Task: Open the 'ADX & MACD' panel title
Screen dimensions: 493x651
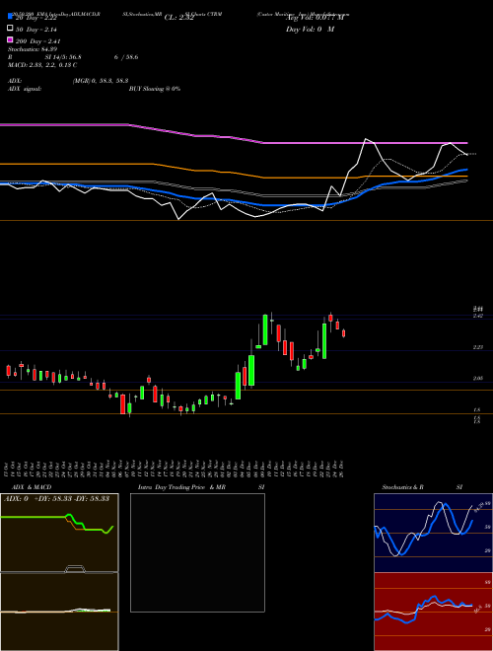Action: [32, 487]
